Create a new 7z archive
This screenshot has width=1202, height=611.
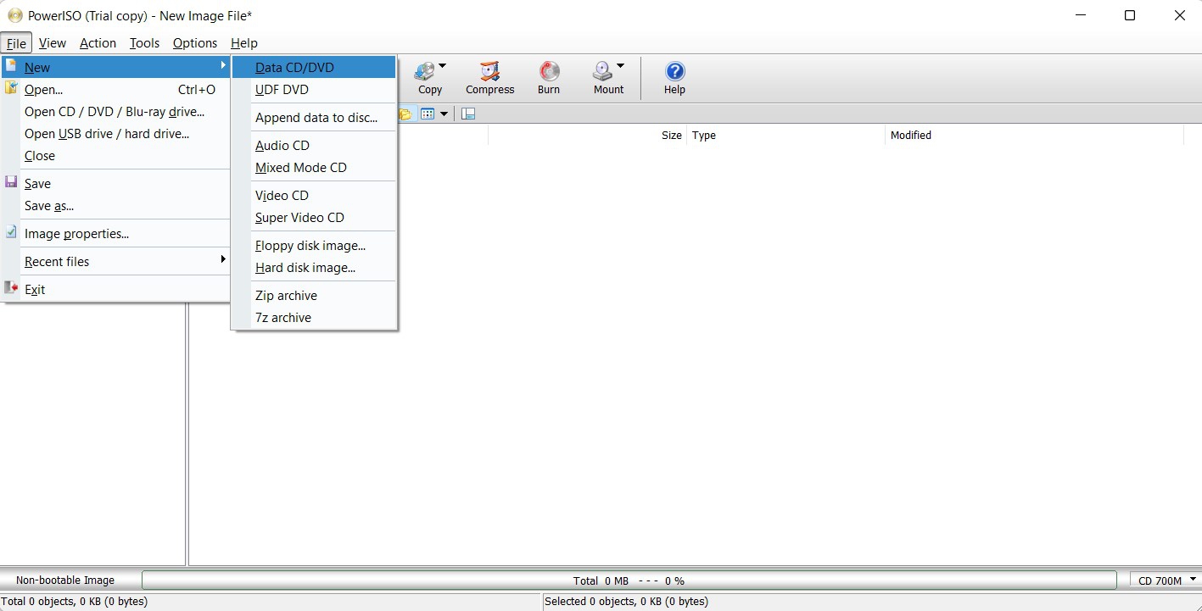pos(314,317)
